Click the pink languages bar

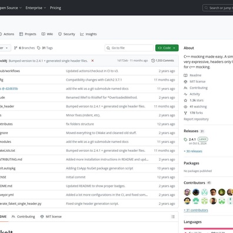pyautogui.click(x=208, y=229)
